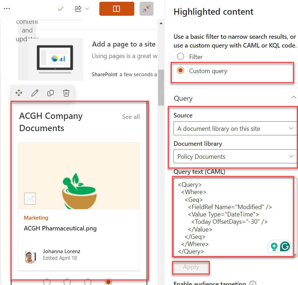Open the more options ellipsis menu
298x285 pixels.
(7, 8)
